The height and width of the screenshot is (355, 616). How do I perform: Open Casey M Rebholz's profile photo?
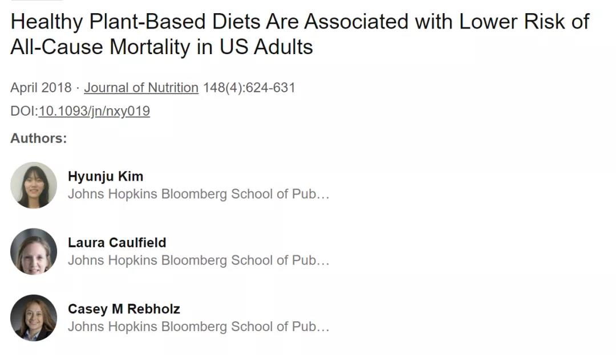click(34, 318)
